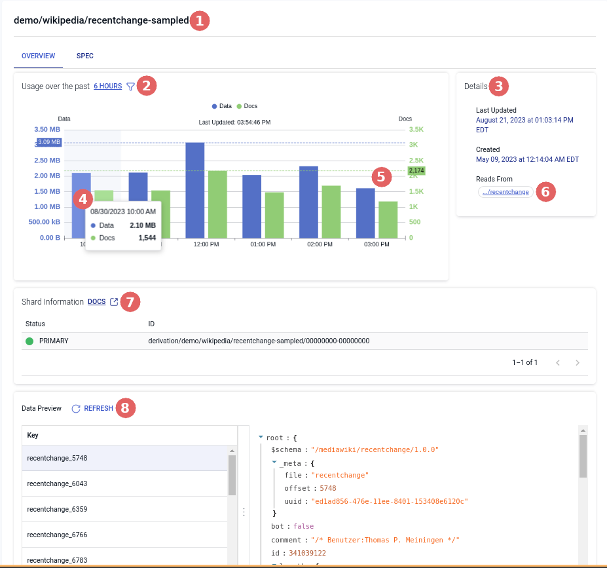
Task: Collapse the _meta JSON node
Action: coord(274,463)
